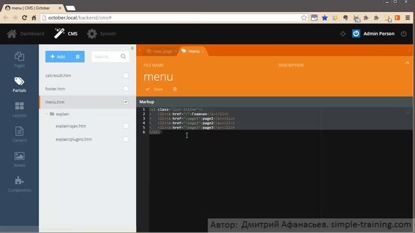Open explain/ajax.htm partial
415x233 pixels.
pos(71,126)
